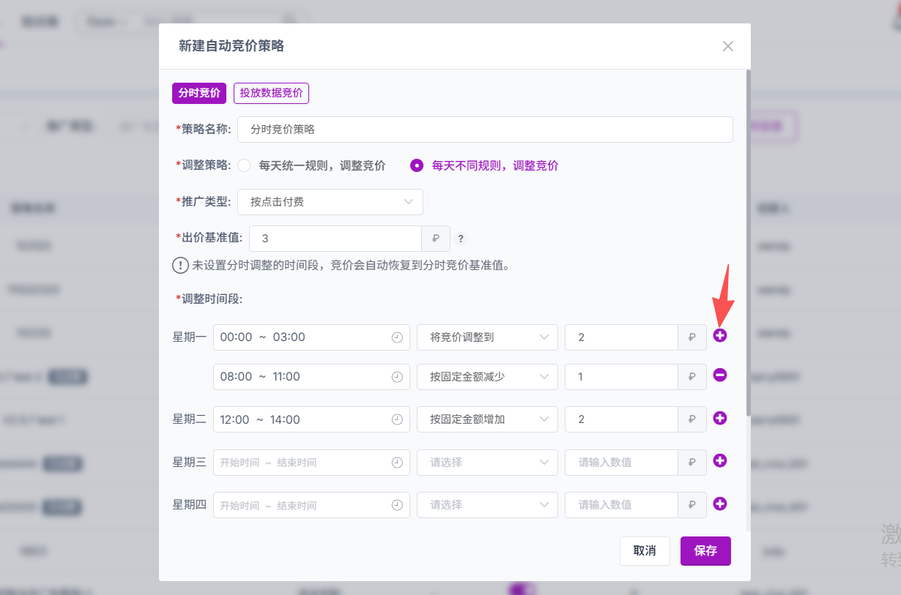Open the 按点击付费 promotion type dropdown
Viewport: 901px width, 595px height.
tap(330, 202)
